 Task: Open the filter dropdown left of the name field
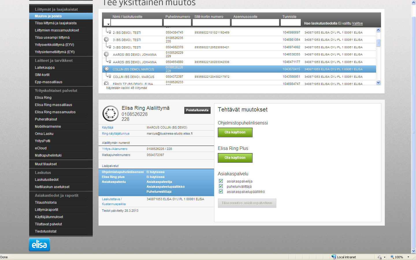click(107, 23)
